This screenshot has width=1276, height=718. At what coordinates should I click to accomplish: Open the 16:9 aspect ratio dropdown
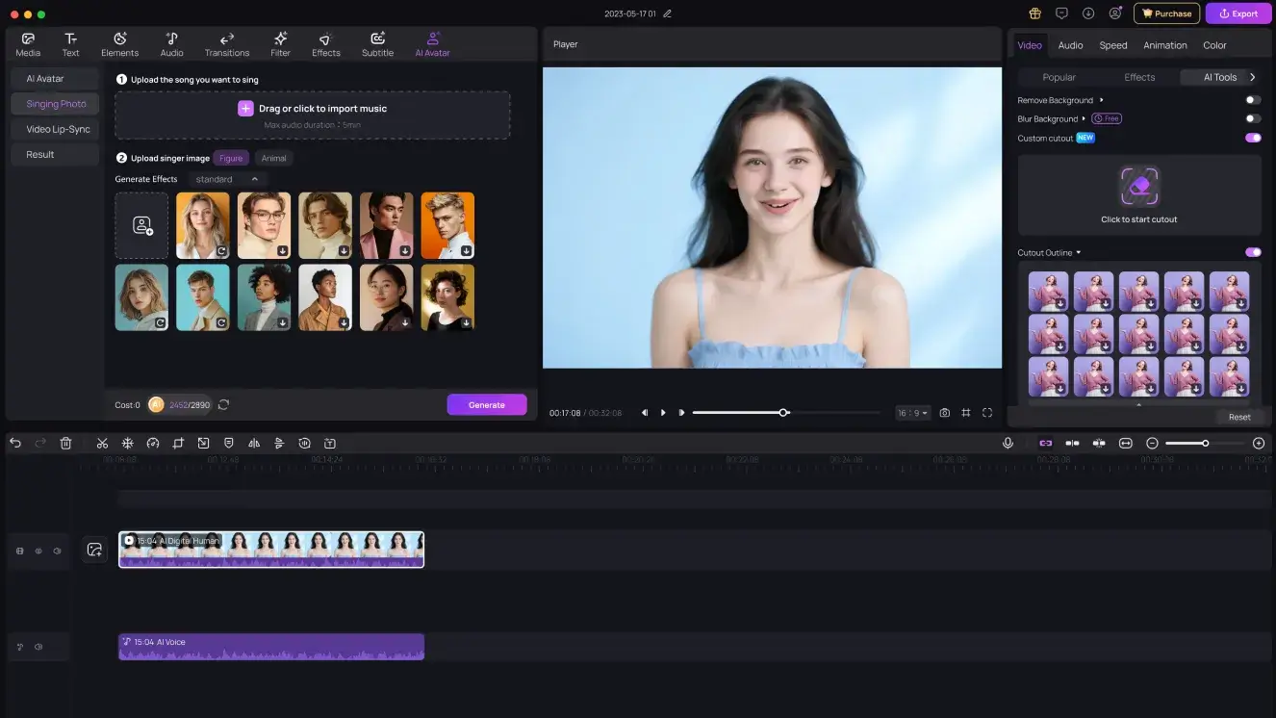click(x=912, y=413)
